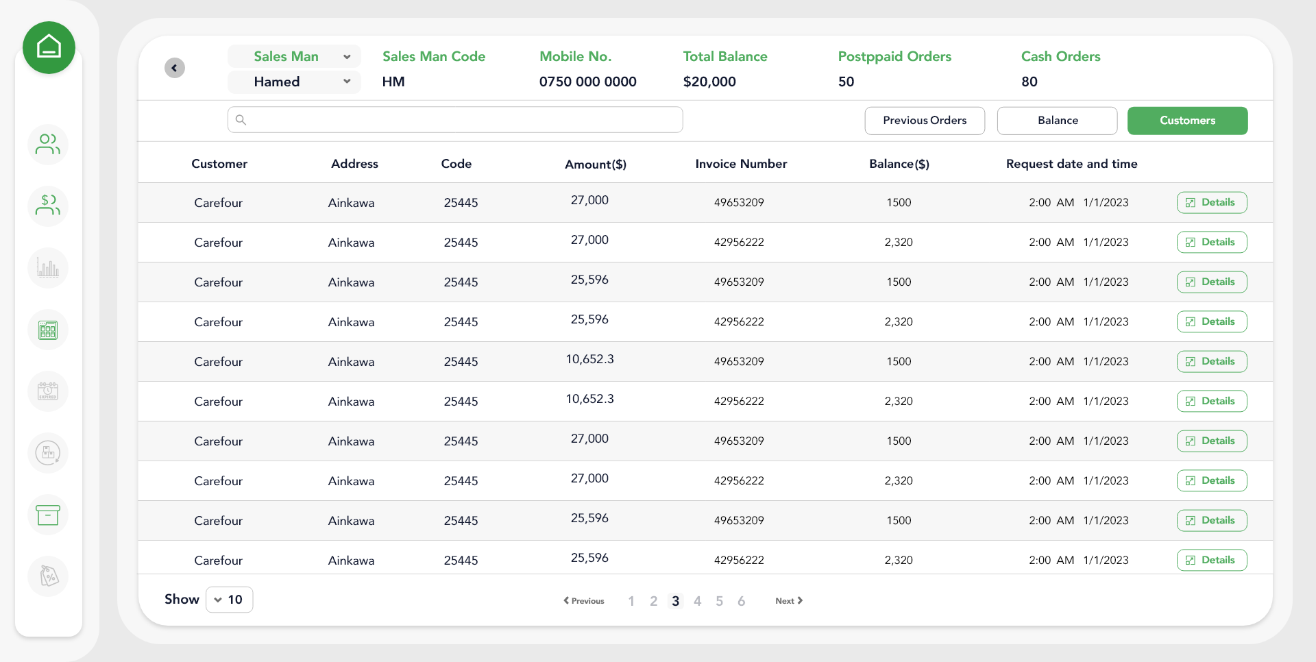Go to page 4
Screen dimensions: 1316x662
click(697, 601)
